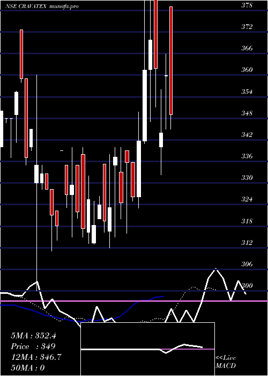Click the 12MA : 346.7 readout
The width and height of the screenshot is (268, 376).
click(36, 357)
